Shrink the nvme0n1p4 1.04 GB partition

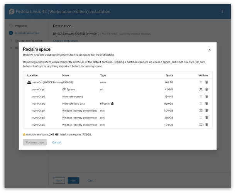201,110
